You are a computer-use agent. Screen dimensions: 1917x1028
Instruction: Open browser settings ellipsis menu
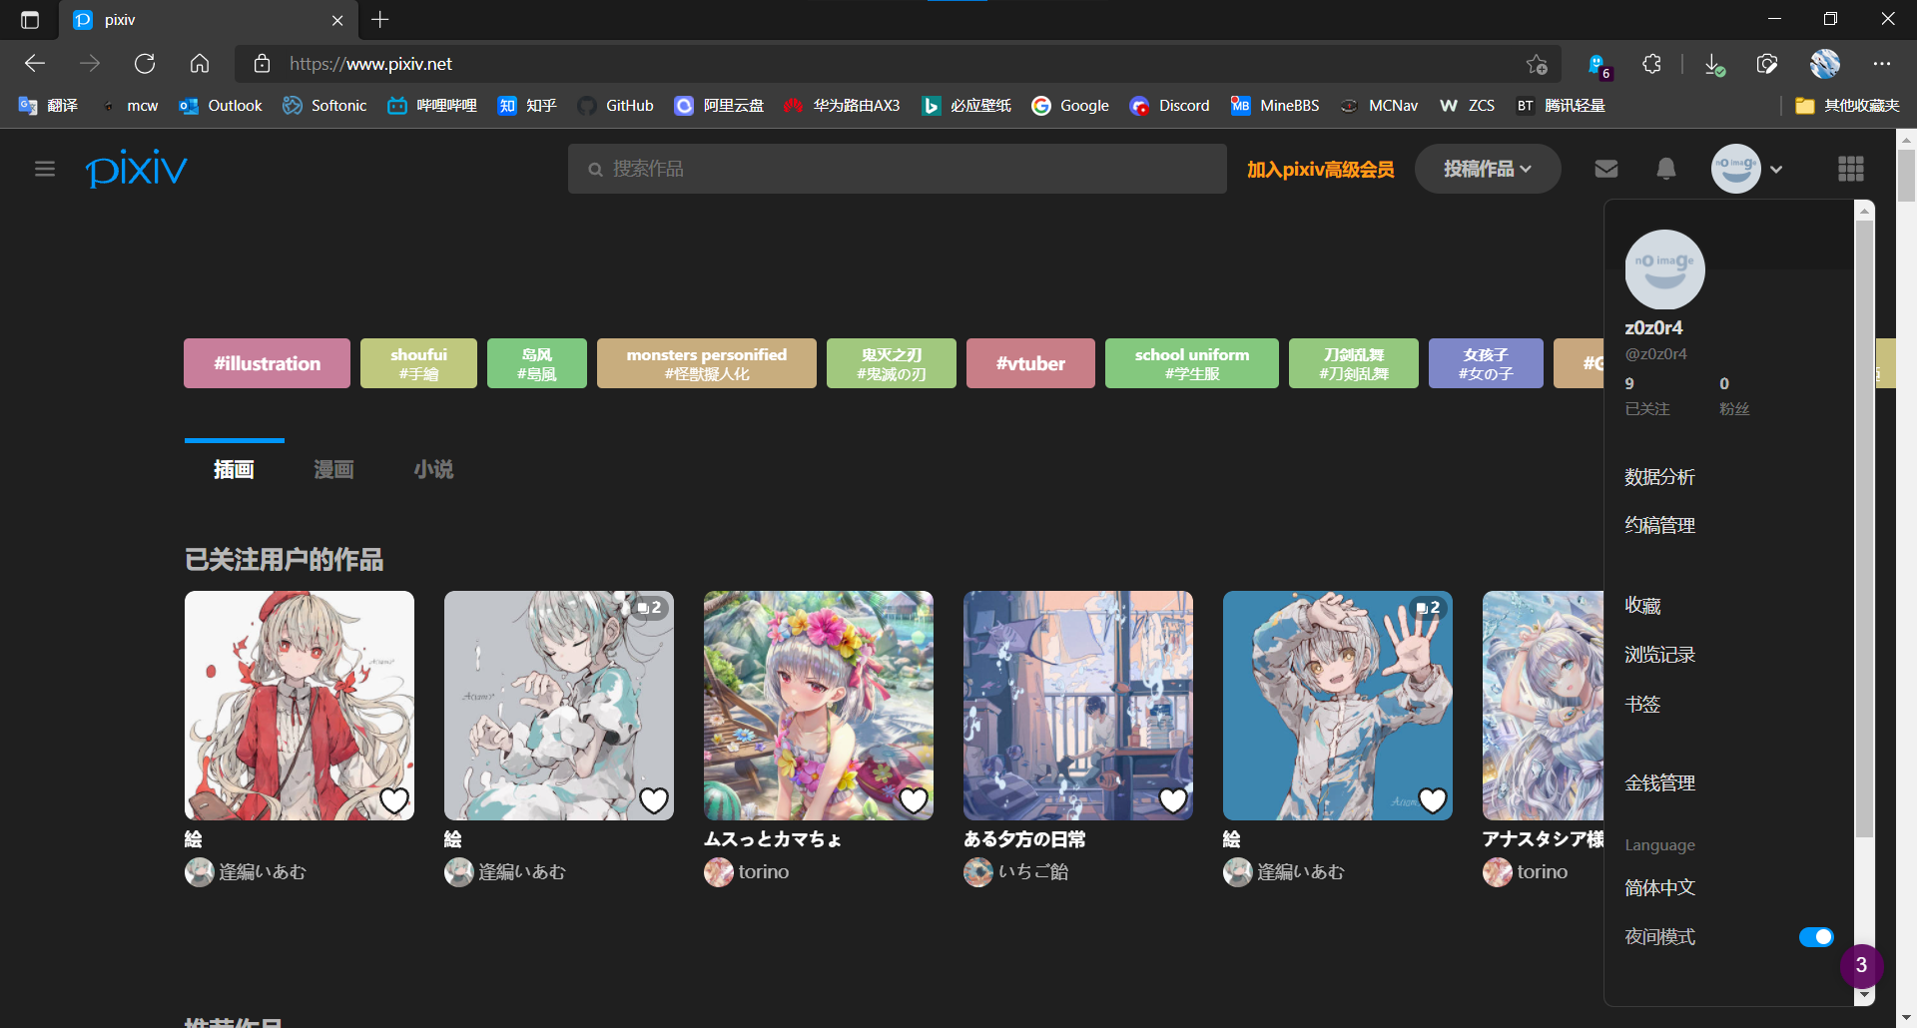pyautogui.click(x=1882, y=64)
